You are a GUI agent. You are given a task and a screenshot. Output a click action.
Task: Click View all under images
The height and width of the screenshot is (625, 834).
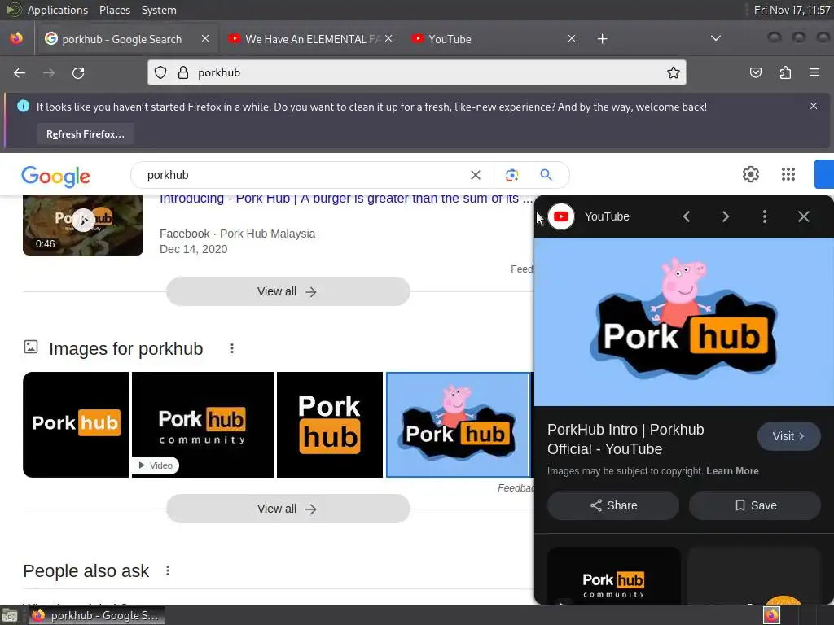288,509
